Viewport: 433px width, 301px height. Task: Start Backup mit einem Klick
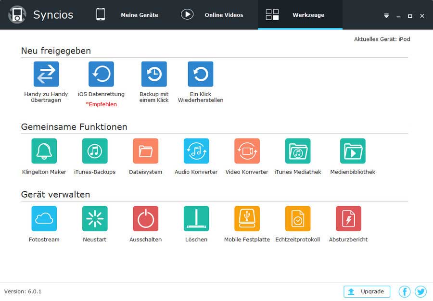(154, 74)
